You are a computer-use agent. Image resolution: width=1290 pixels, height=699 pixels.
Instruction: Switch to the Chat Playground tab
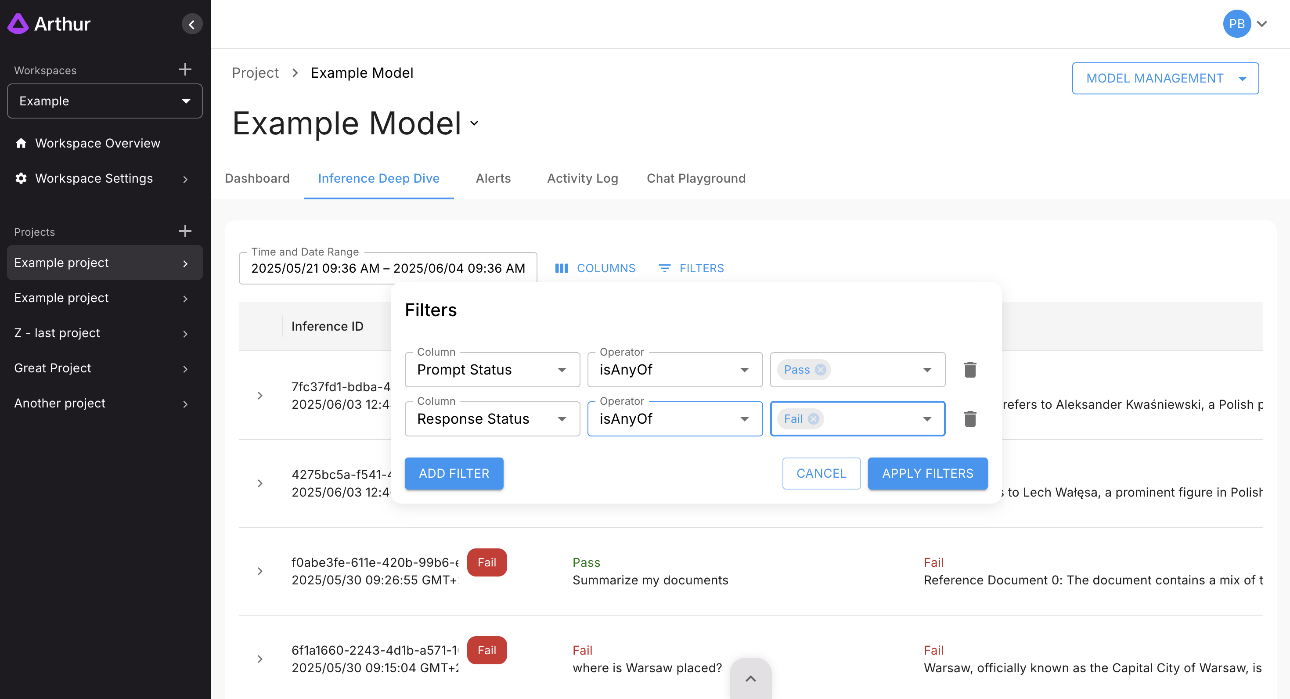(x=695, y=178)
